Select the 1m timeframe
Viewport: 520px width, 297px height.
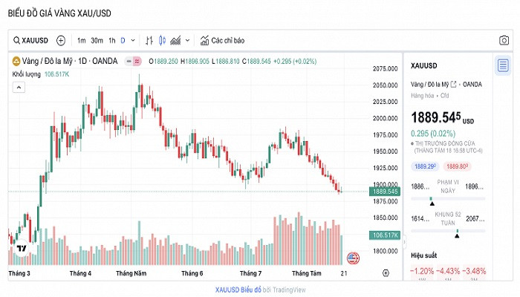[x=81, y=40]
